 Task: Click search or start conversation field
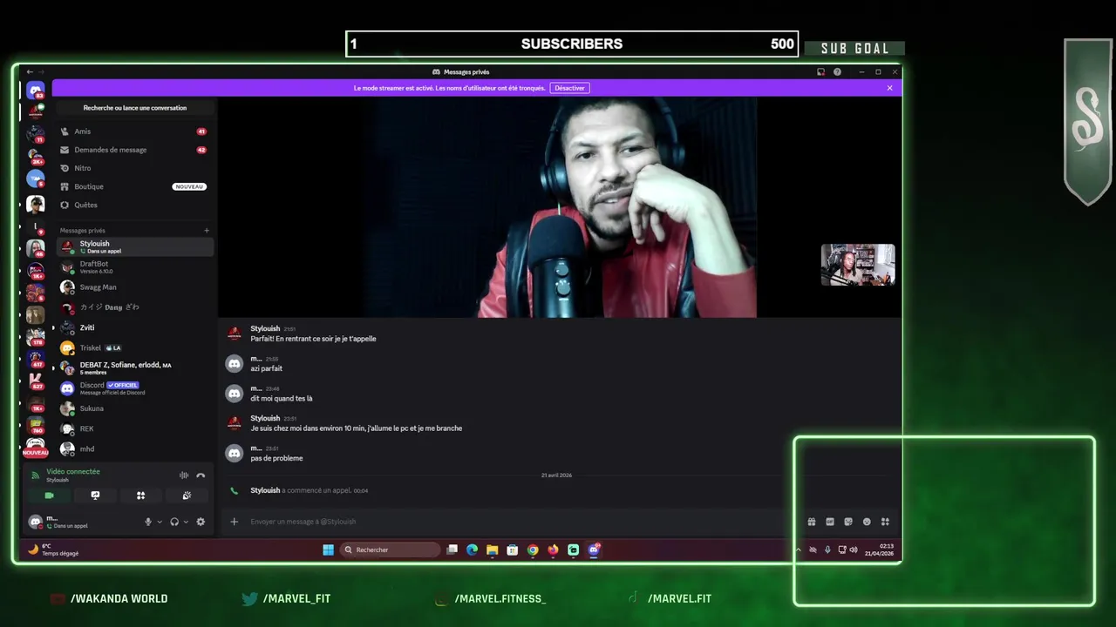[135, 108]
